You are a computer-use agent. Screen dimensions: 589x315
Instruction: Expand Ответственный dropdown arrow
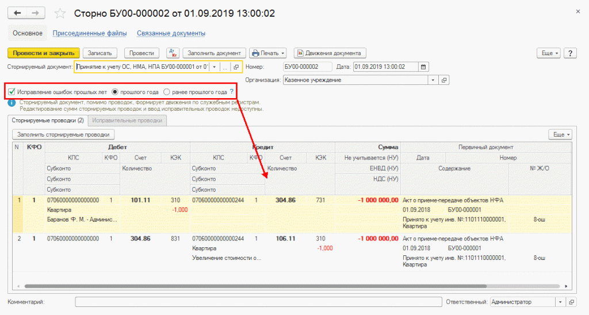pyautogui.click(x=560, y=302)
